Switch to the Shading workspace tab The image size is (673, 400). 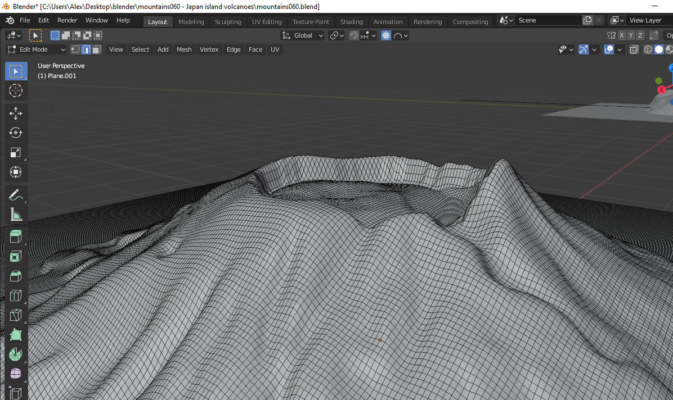[352, 22]
